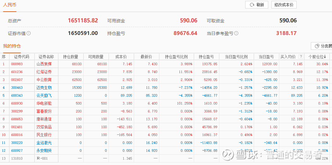332x165 pixels.
Task: Click the refresh icon beside 刷新
Action: click(252, 5)
